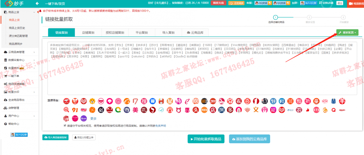The image size is (364, 155).
Task: Click the sidebar 加入QQ群 button
Action: [19, 135]
